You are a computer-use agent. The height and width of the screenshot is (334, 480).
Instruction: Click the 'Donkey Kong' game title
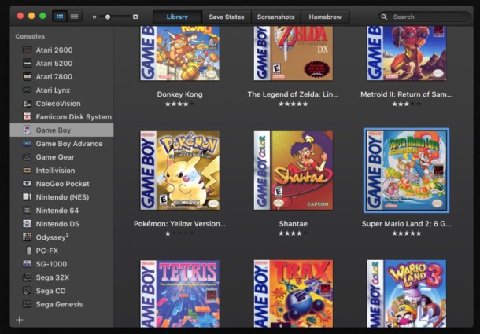(x=179, y=94)
